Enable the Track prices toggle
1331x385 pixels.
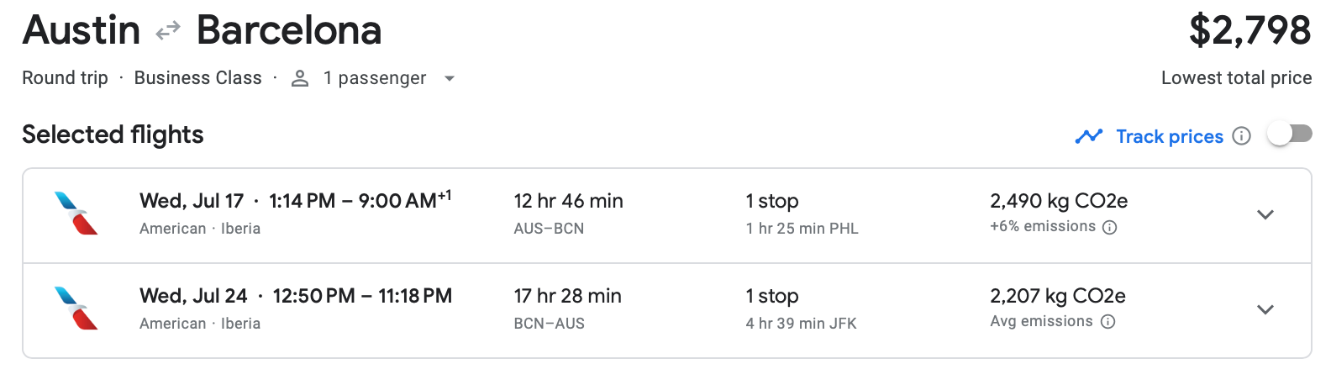1289,134
